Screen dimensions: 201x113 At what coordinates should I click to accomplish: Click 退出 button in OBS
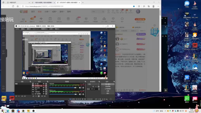(x=108, y=93)
